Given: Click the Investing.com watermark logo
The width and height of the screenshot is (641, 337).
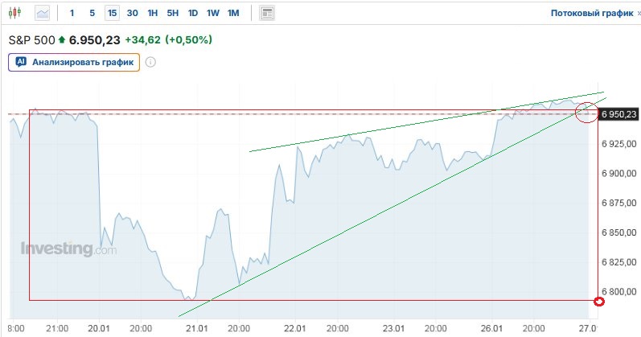Looking at the screenshot, I should (x=68, y=249).
